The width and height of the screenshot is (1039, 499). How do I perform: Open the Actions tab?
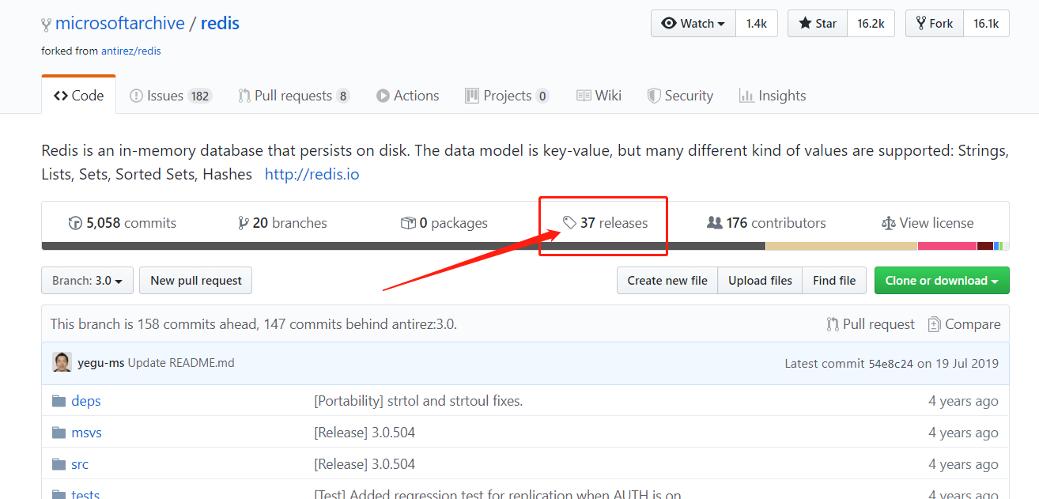407,96
